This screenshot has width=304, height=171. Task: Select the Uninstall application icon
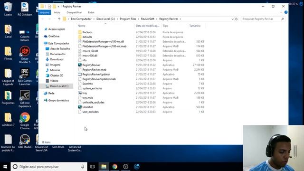pyautogui.click(x=80, y=107)
